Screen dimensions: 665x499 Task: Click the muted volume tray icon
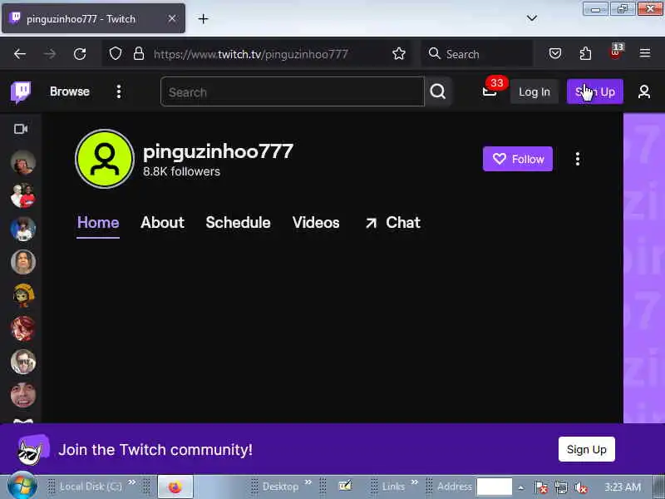pos(580,487)
